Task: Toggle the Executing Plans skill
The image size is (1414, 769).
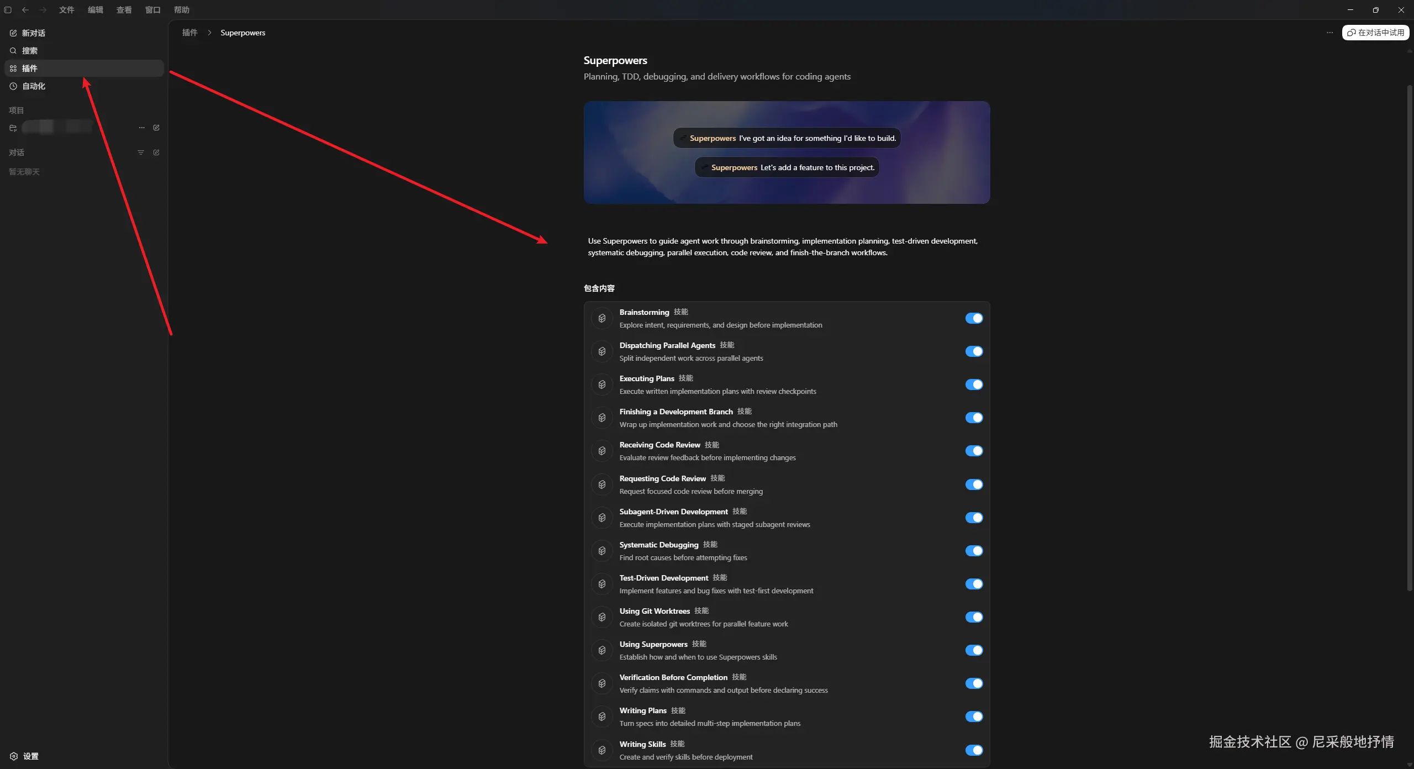Action: pyautogui.click(x=974, y=384)
